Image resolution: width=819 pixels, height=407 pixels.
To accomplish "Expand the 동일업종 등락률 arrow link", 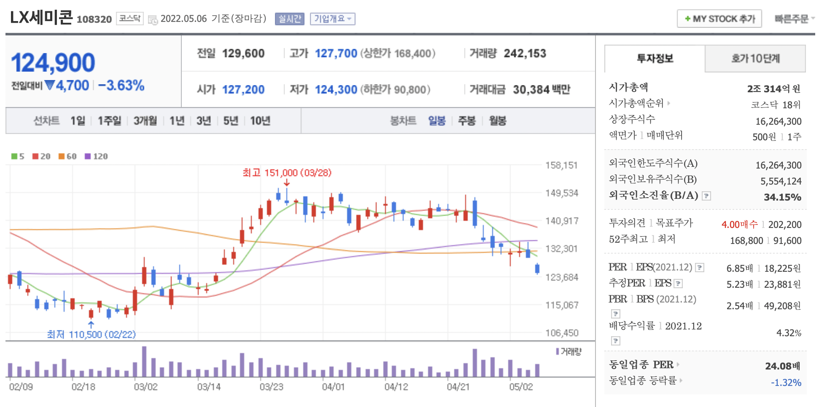I will tap(681, 380).
